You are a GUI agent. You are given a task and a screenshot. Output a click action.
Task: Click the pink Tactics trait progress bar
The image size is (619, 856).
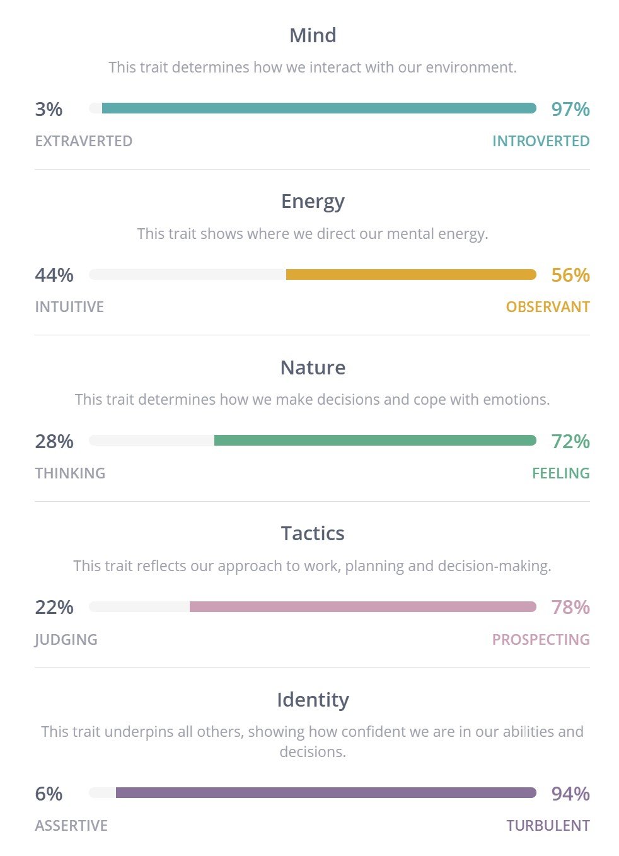coord(313,607)
